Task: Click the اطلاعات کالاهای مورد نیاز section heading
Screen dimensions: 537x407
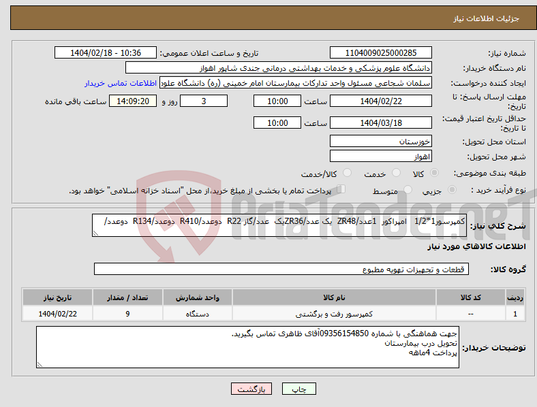Action: pos(476,246)
